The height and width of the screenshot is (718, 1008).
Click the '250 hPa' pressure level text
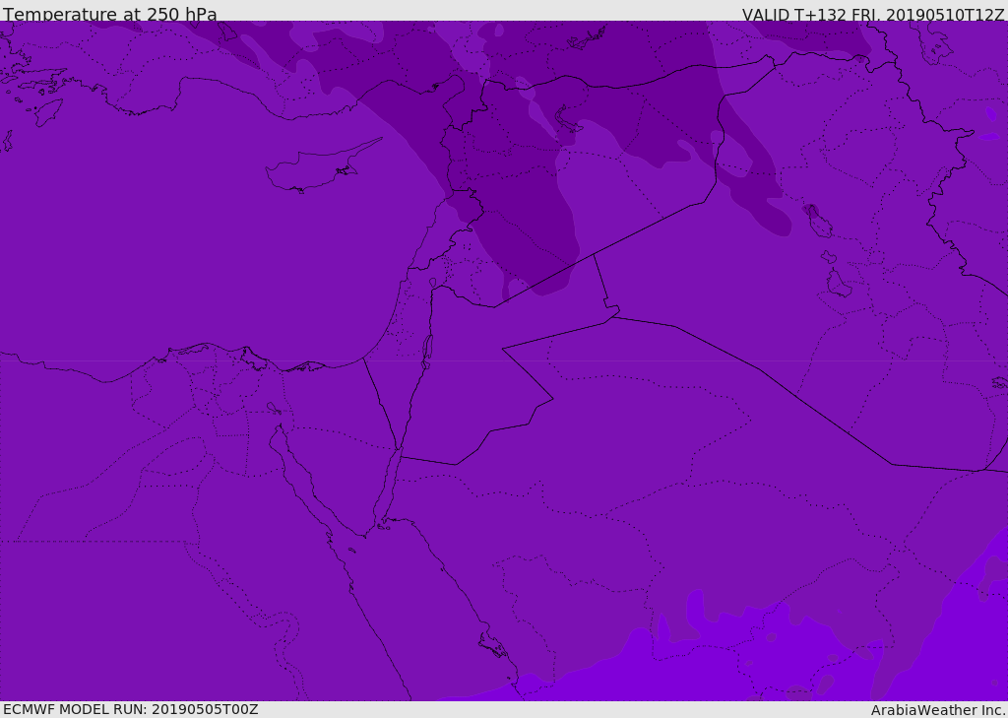(x=181, y=15)
